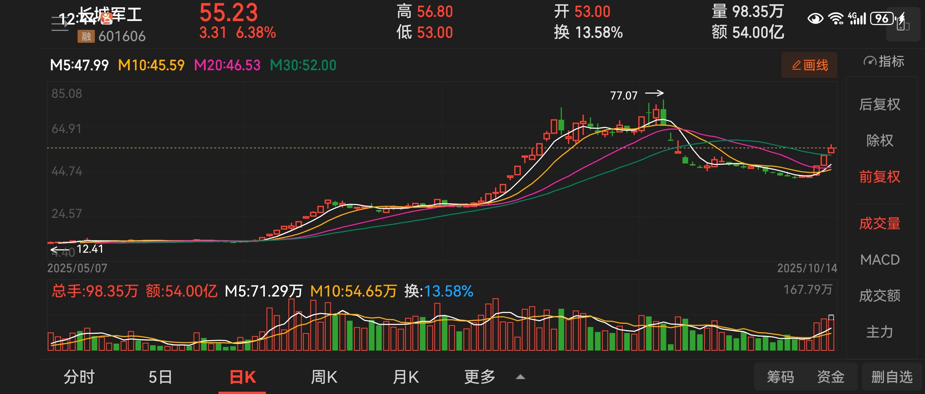Screen dimensions: 925x394
Task: Switch sub-chart to MACD indicator
Action: (879, 260)
